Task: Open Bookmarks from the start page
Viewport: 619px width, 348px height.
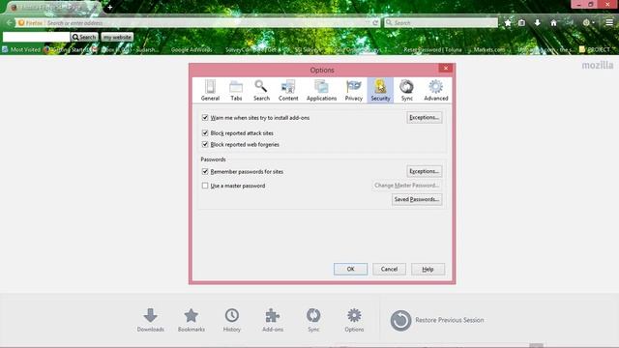Action: pos(192,320)
